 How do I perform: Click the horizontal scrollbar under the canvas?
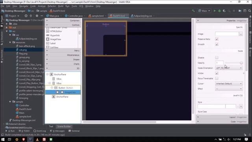point(119,122)
